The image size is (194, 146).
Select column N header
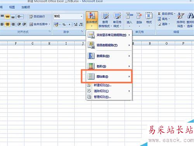tap(150, 44)
